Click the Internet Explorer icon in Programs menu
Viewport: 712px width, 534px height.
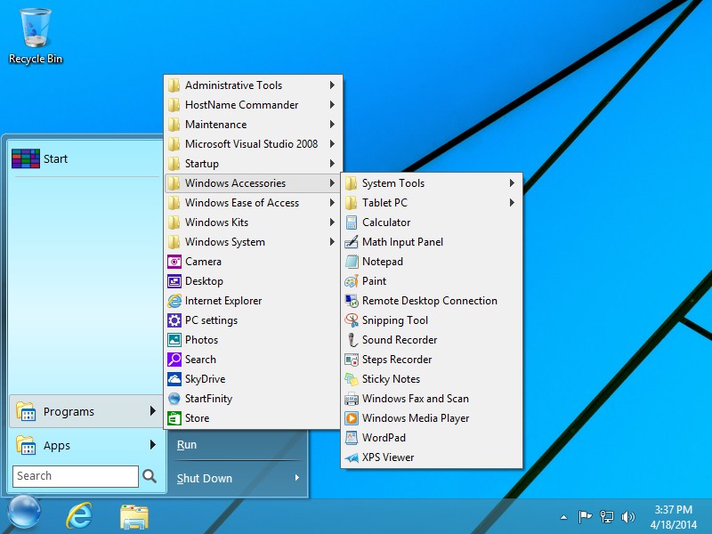tap(174, 301)
